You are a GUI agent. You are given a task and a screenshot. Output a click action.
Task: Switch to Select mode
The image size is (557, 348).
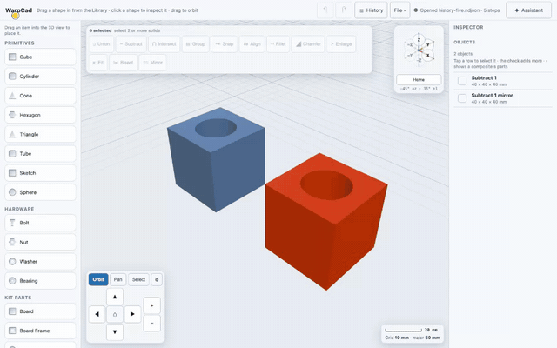coord(138,280)
